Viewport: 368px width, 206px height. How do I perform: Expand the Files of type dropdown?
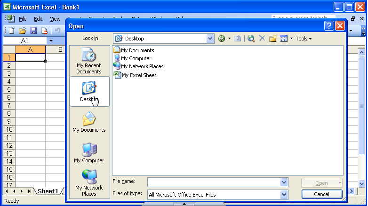coord(284,194)
